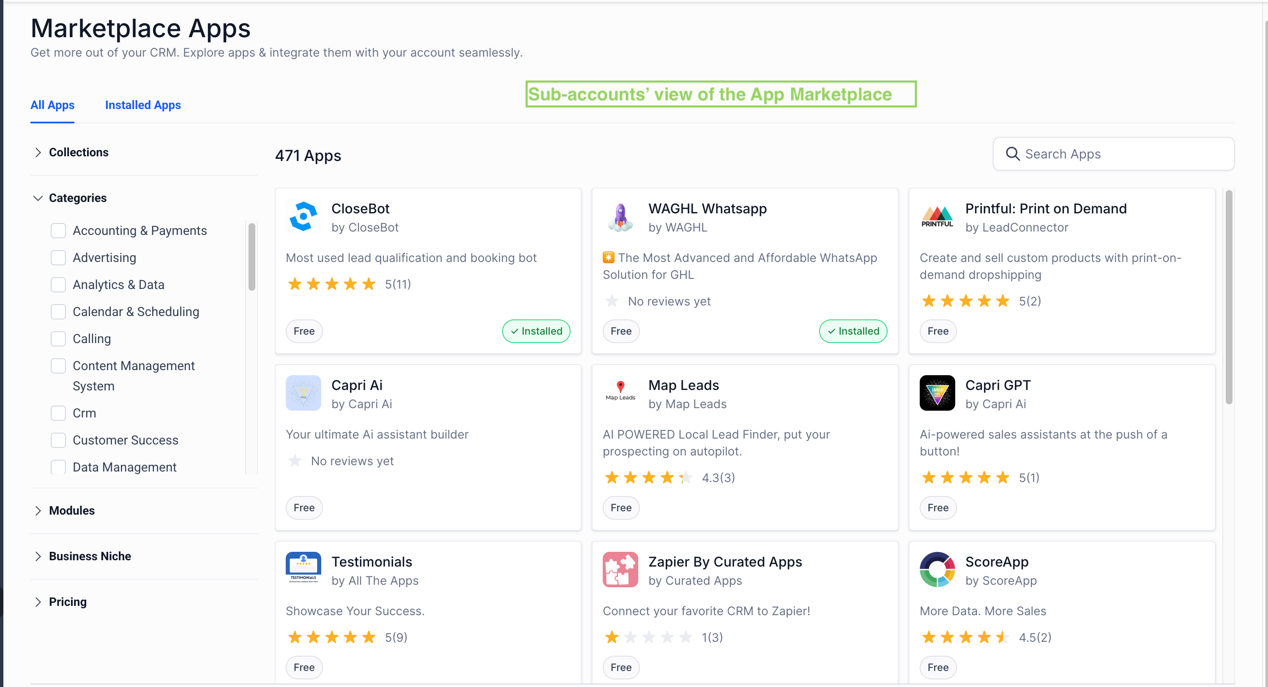Switch to the Installed Apps tab

pos(143,105)
